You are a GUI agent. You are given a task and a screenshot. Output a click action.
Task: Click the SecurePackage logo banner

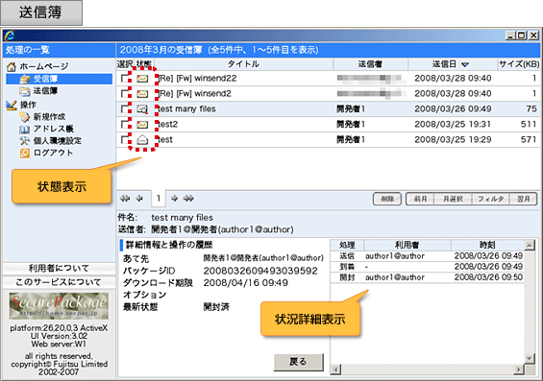point(59,306)
